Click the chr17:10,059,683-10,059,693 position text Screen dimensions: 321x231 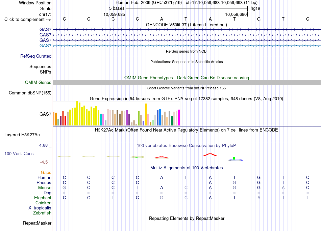point(222,3)
